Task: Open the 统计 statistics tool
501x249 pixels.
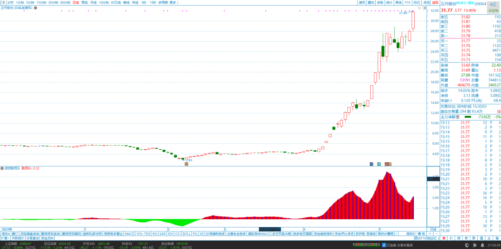Action: [389, 2]
